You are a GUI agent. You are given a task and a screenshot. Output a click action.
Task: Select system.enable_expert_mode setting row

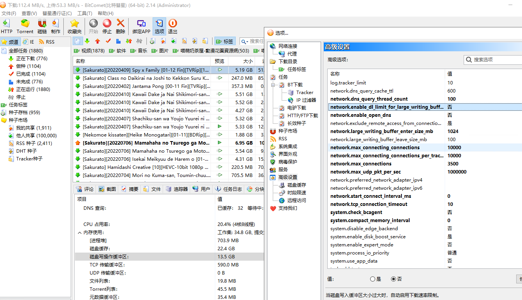click(425, 245)
